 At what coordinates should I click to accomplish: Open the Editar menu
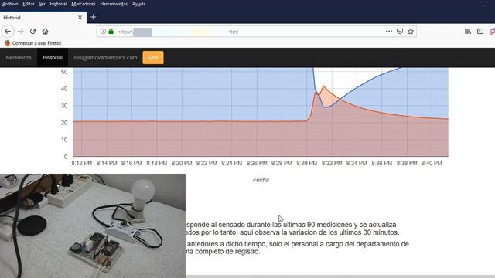pos(29,4)
